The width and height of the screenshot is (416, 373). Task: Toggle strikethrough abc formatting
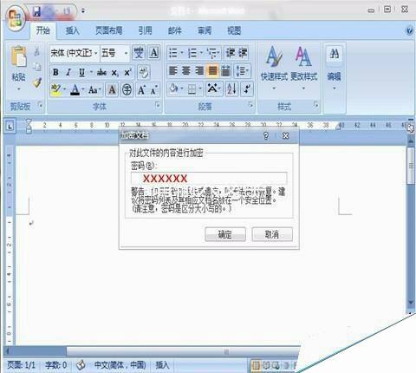[x=101, y=72]
